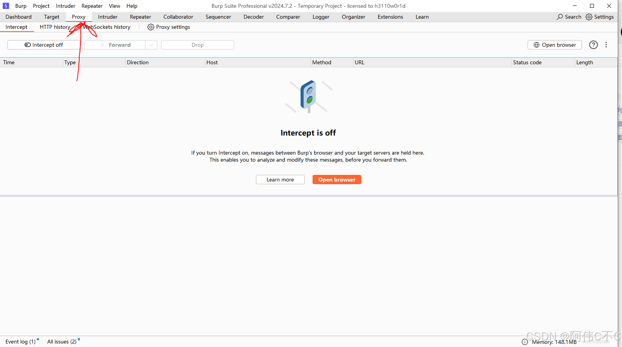Image resolution: width=622 pixels, height=347 pixels.
Task: Select the Intercept sub-tab
Action: 16,27
